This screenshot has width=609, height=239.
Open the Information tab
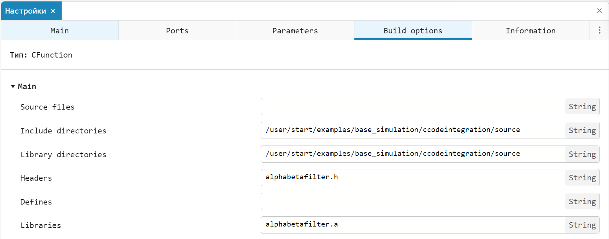530,31
